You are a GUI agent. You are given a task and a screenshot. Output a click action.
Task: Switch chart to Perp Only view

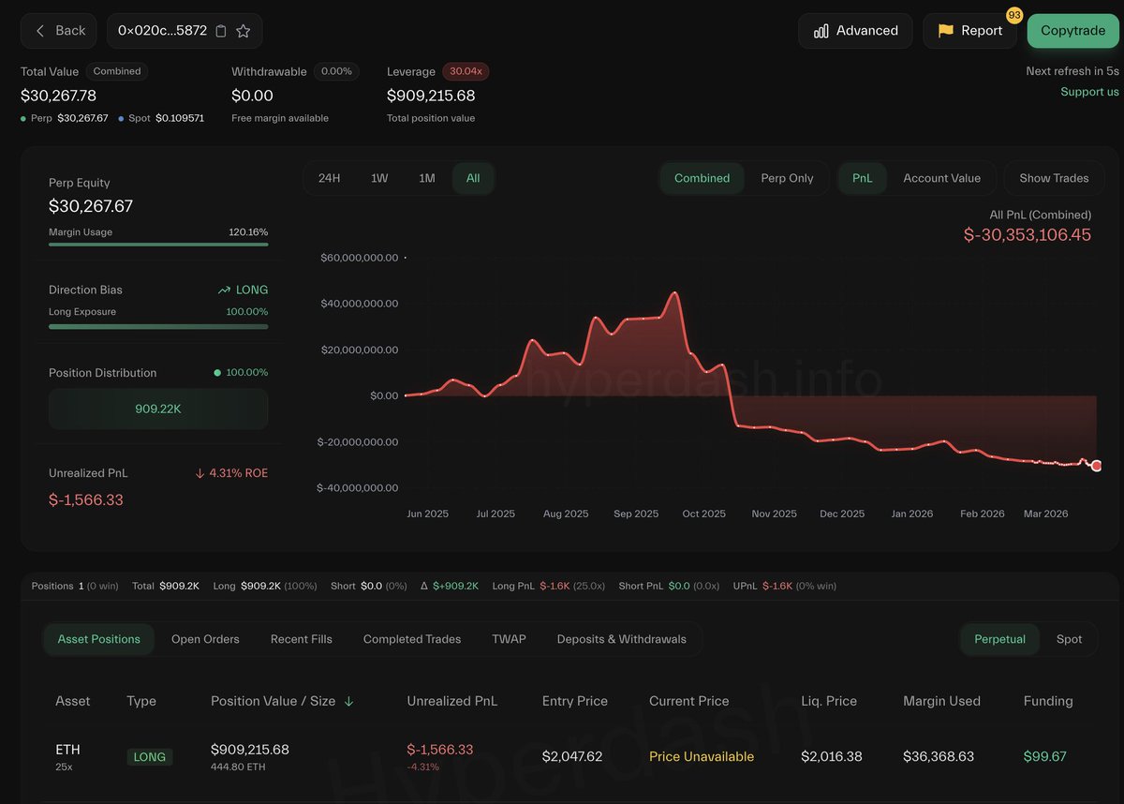point(788,178)
